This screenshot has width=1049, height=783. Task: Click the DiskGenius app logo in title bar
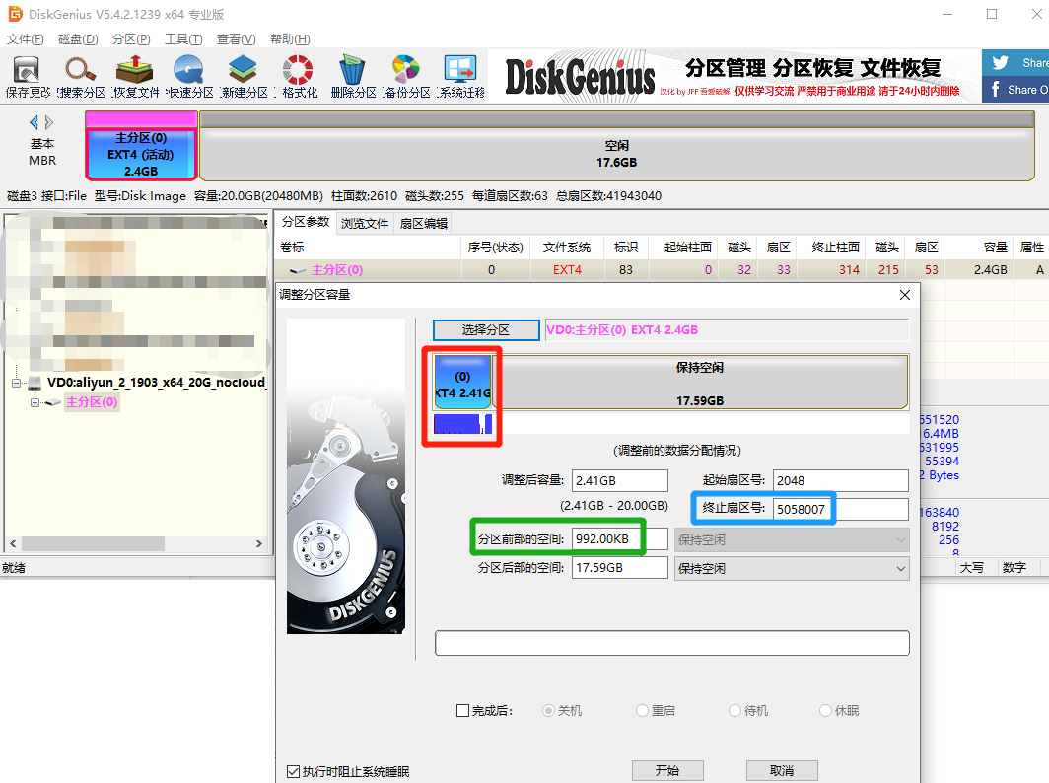(15, 14)
